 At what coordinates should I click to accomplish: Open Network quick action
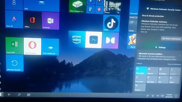tap(153, 71)
